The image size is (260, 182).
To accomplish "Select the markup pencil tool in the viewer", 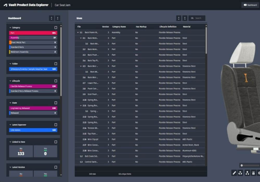I will pyautogui.click(x=234, y=173).
